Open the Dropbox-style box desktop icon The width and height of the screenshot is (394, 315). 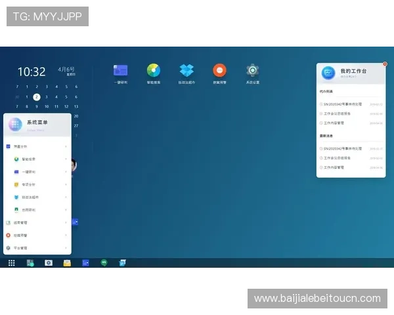coord(186,71)
